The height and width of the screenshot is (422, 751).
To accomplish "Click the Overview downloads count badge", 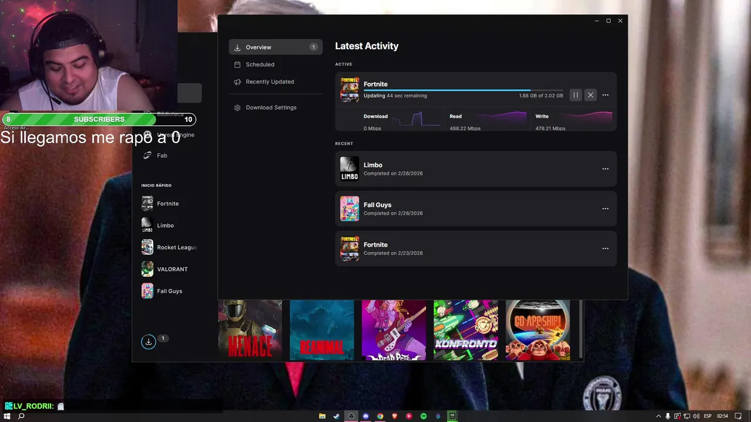I will [313, 47].
